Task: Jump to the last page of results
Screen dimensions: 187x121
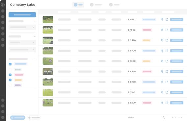Action: click(181, 117)
